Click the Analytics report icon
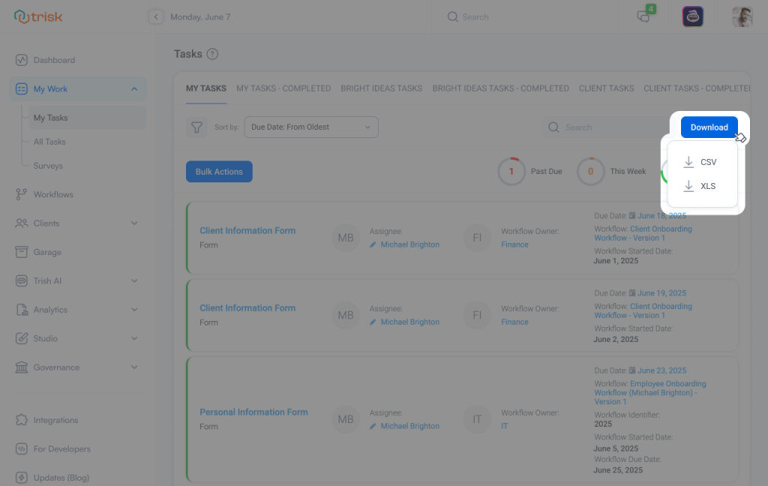Viewport: 768px width, 486px height. (22, 310)
